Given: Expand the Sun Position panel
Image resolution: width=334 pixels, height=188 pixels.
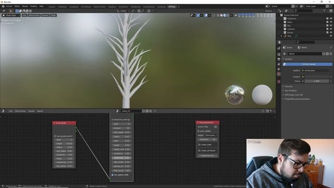Looking at the screenshot, I should pos(291,90).
